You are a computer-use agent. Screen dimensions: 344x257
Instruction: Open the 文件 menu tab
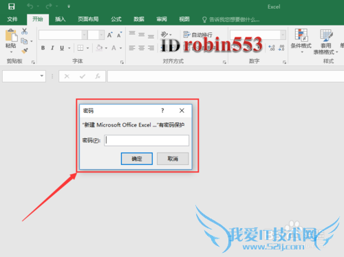coord(12,19)
